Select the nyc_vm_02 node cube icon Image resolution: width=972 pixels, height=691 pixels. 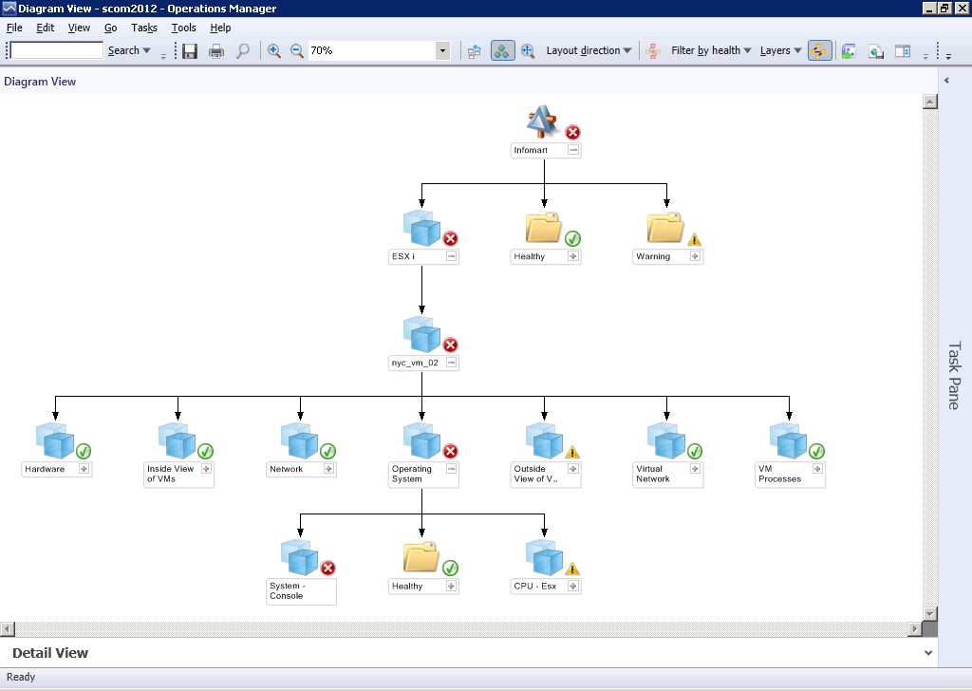421,335
